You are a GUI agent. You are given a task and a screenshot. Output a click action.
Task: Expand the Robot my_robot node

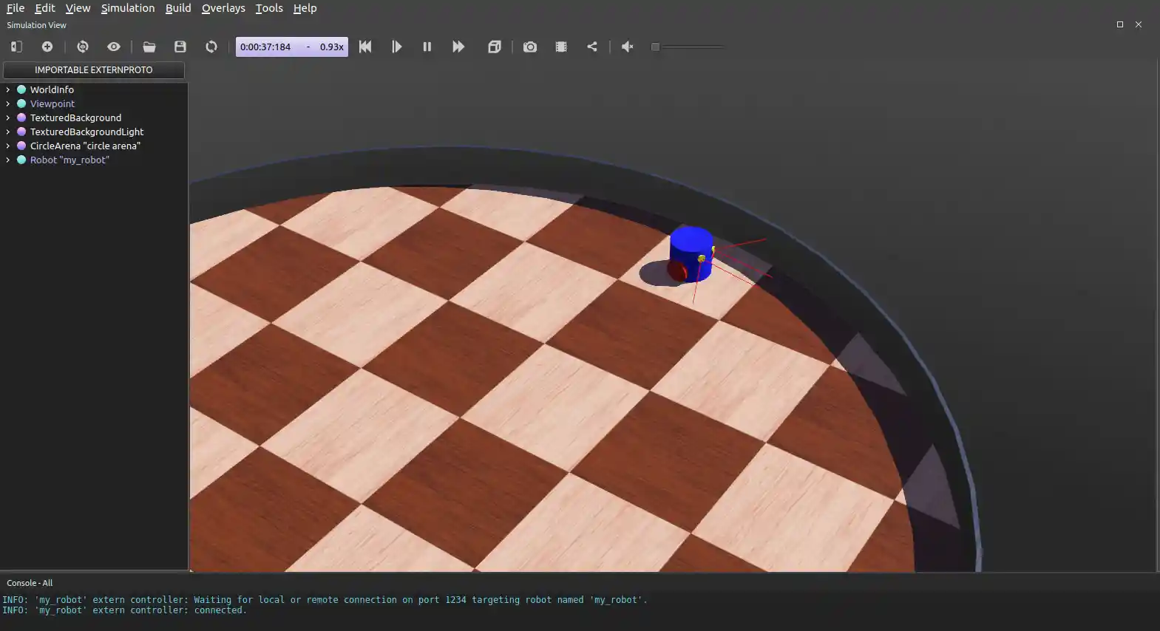coord(8,160)
